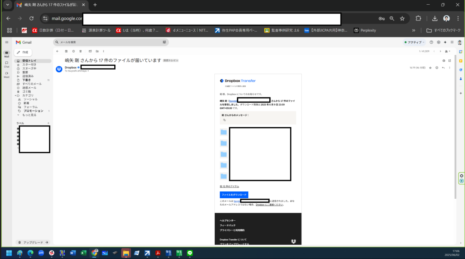Open the input tools language dropdown
The image size is (465, 259).
(448, 51)
